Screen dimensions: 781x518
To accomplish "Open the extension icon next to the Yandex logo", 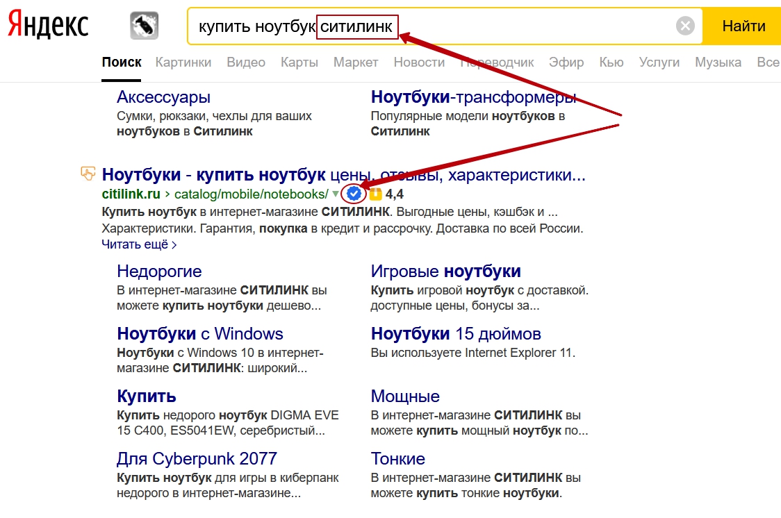I will [144, 26].
